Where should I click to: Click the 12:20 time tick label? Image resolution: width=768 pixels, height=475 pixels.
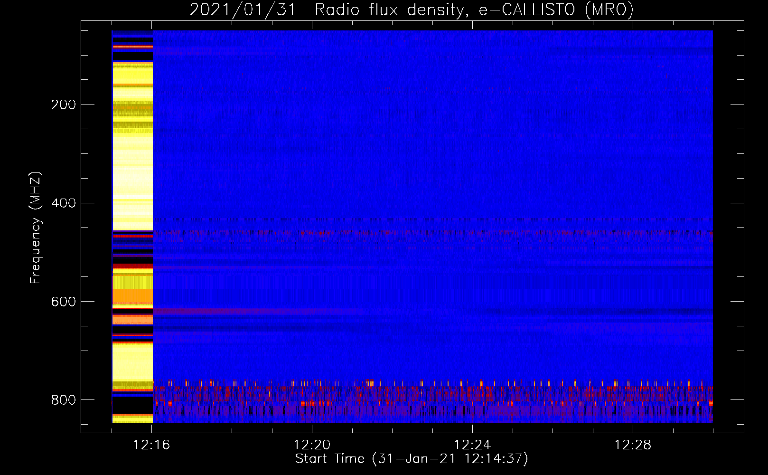(312, 445)
